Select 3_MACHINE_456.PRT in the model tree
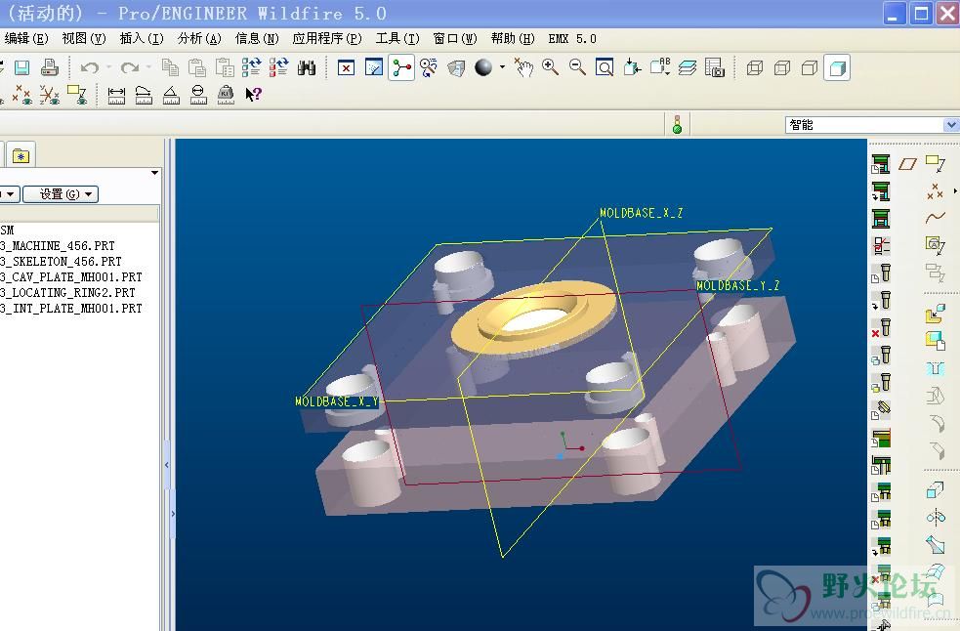The width and height of the screenshot is (960, 631). [x=58, y=246]
